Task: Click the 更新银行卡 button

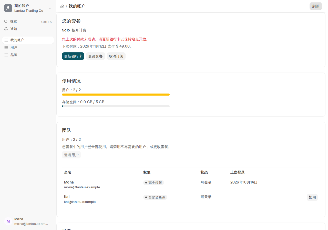Action: [73, 56]
